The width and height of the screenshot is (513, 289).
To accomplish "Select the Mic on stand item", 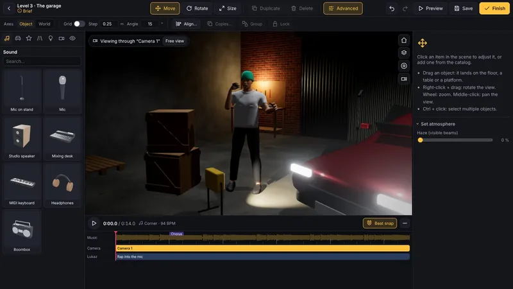I will coord(22,92).
